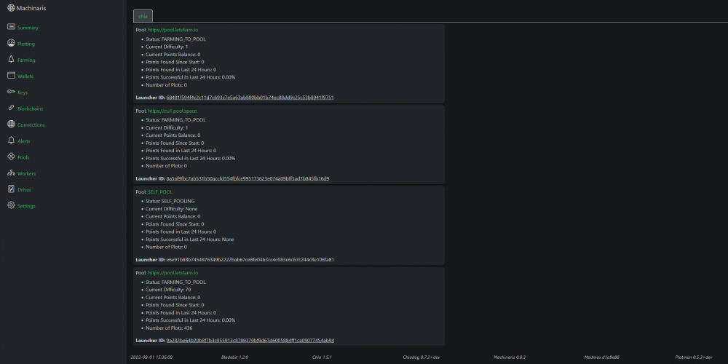
Task: Open launcher ID starting with 8a5af9fbc
Action: click(x=248, y=178)
